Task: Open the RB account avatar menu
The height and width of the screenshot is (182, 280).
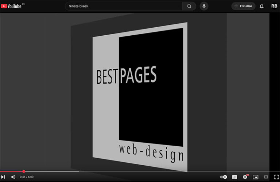Action: tap(274, 6)
